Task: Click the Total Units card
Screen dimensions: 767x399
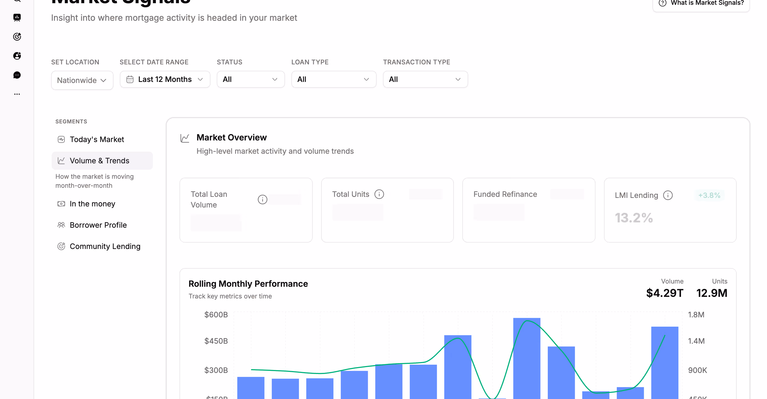Action: coord(387,210)
